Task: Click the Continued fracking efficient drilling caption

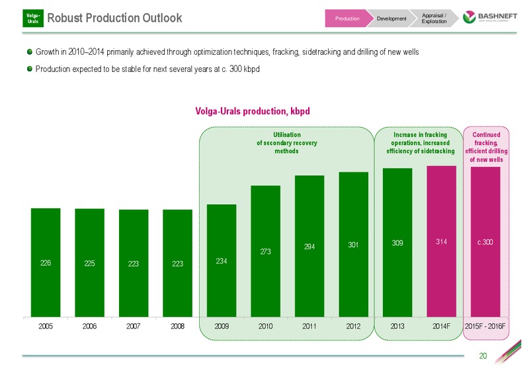Action: pyautogui.click(x=486, y=147)
